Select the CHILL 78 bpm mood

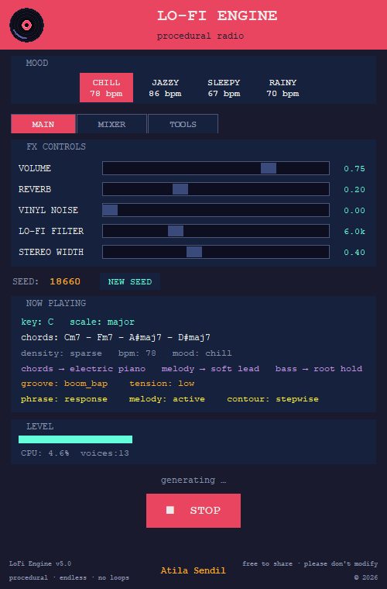tap(106, 88)
